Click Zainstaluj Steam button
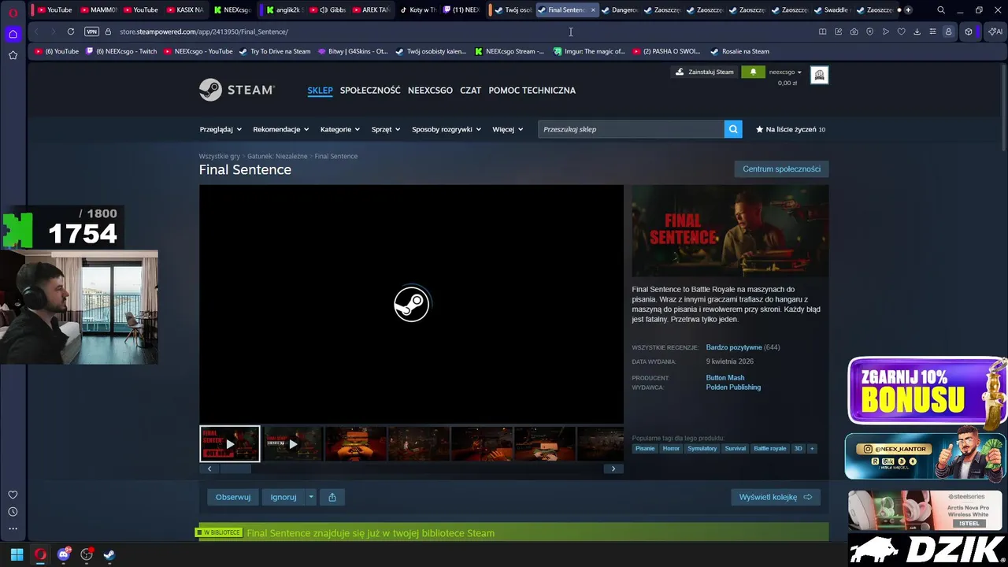 click(x=704, y=72)
